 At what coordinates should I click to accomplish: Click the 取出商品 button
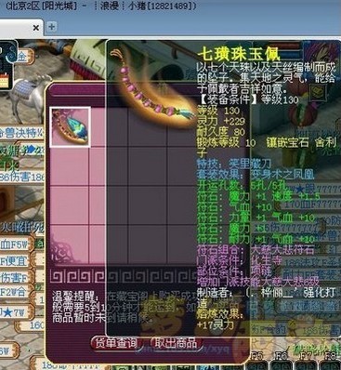pos(177,343)
